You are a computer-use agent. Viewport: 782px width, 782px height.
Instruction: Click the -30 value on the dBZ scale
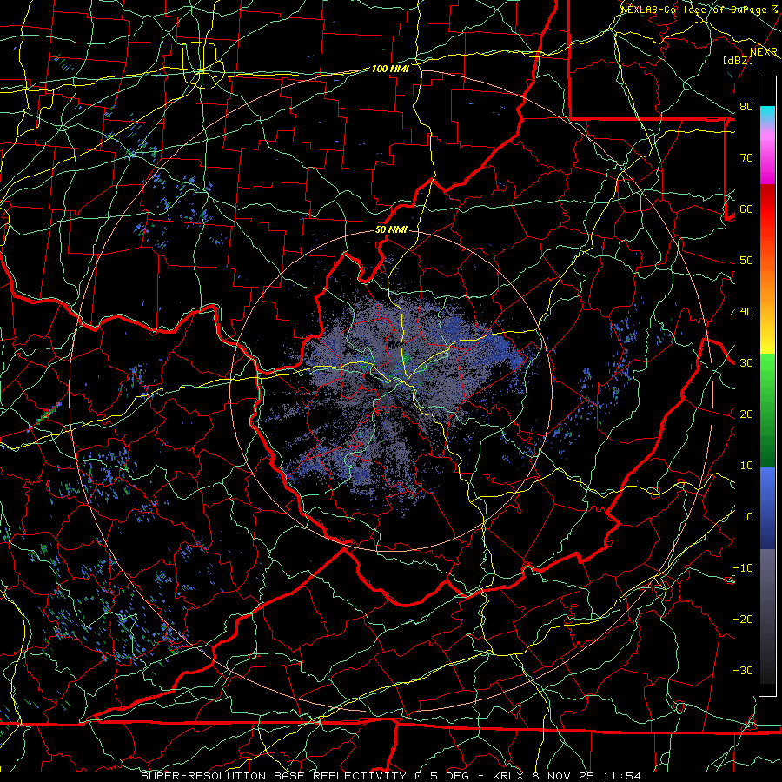click(743, 670)
